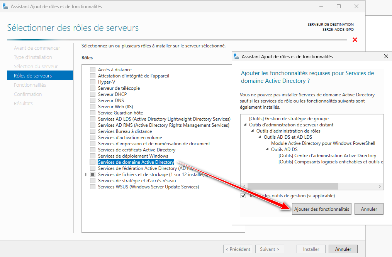Check Attestation d'intégrité de l'appareil
This screenshot has width=392, height=257.
[93, 76]
